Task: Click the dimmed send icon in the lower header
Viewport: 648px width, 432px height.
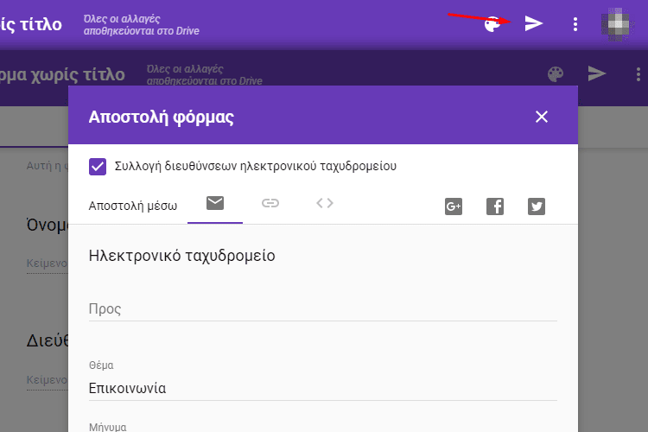Action: click(x=597, y=74)
